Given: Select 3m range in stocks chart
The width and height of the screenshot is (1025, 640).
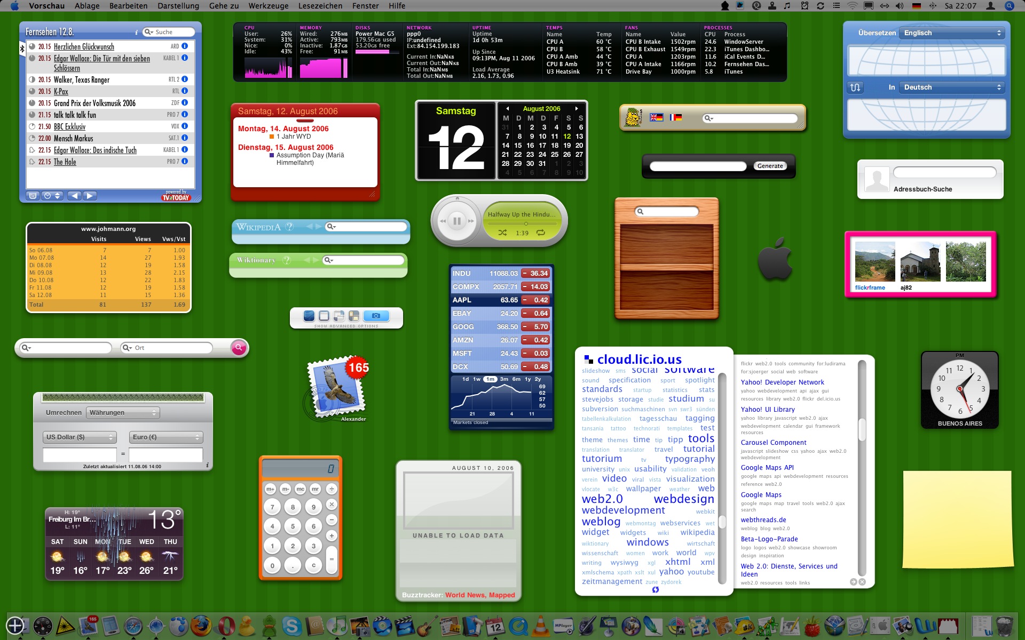Looking at the screenshot, I should click(x=504, y=379).
